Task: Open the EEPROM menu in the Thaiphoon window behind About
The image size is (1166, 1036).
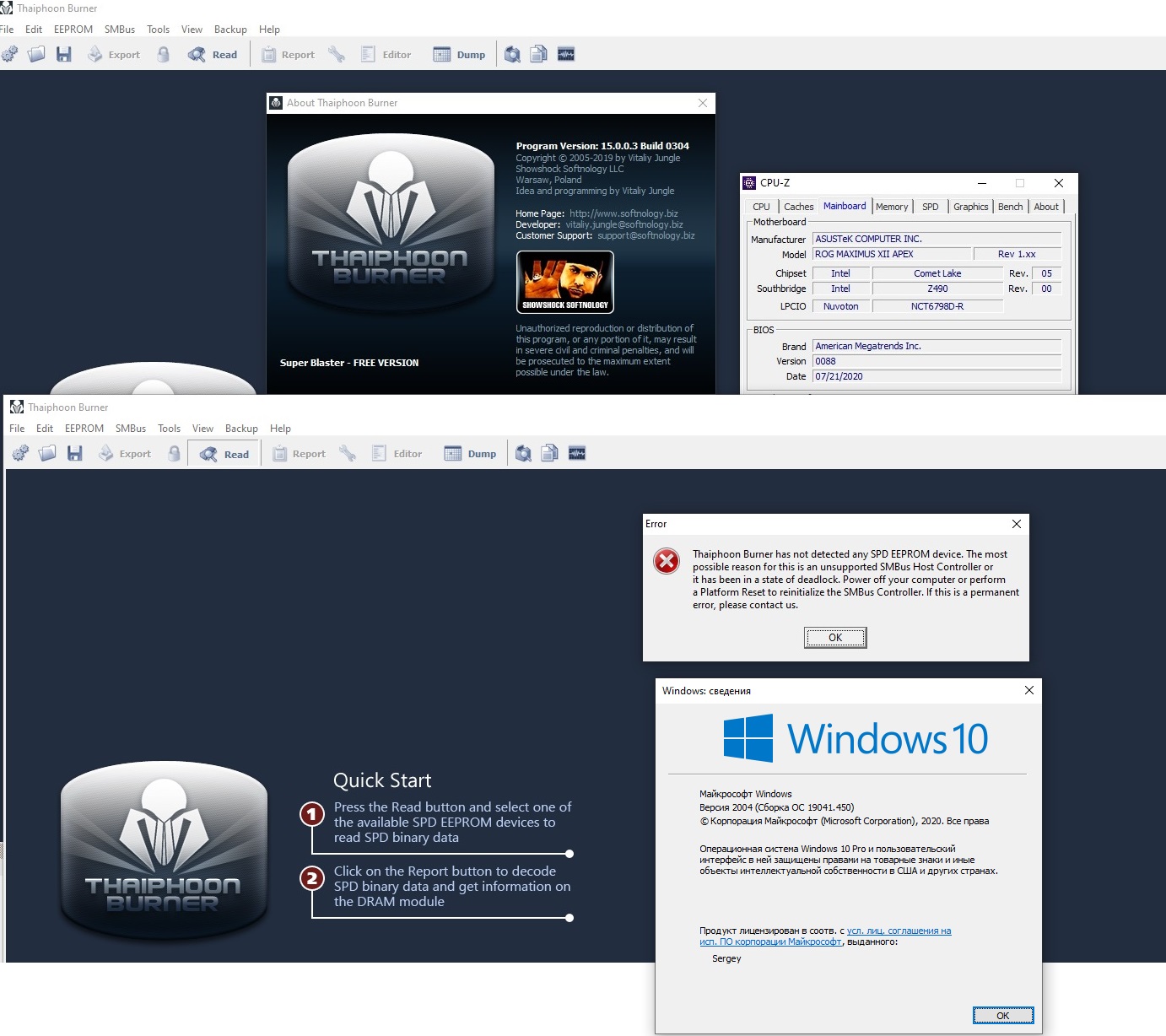Action: coord(73,30)
